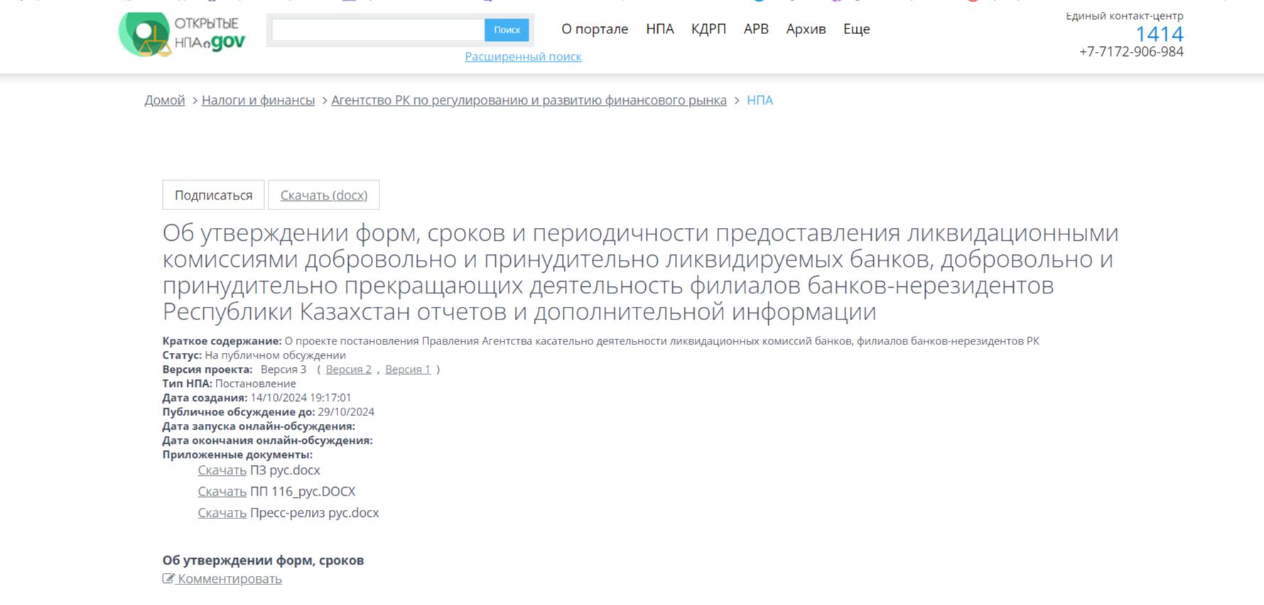The image size is (1264, 605).
Task: Select the document title heading text
Action: point(640,272)
